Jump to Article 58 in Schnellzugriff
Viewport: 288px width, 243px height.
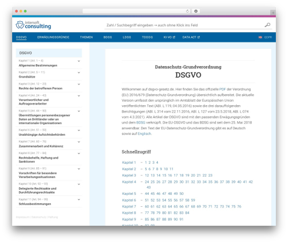(187, 200)
